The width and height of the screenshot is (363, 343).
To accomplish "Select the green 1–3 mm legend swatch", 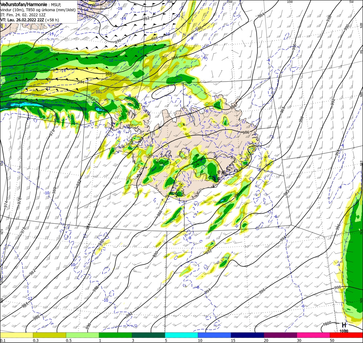I will click(x=115, y=335).
